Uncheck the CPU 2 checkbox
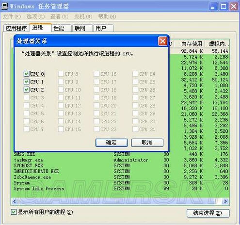Viewport: 240px width, 225px height. 27,90
